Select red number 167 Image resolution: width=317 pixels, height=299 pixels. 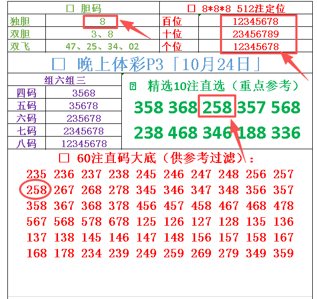(283, 237)
